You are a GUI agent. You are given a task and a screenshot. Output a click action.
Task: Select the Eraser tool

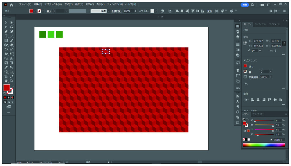coord(12,45)
